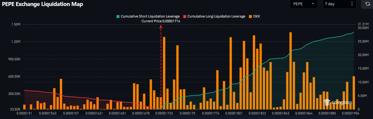Click the green short leverage legend swatch
The height and width of the screenshot is (119, 373).
[118, 16]
